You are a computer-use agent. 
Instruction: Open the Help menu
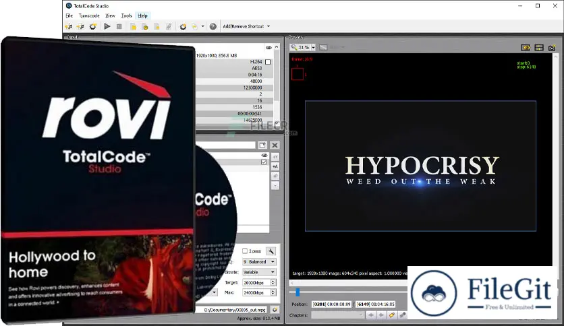click(x=142, y=15)
